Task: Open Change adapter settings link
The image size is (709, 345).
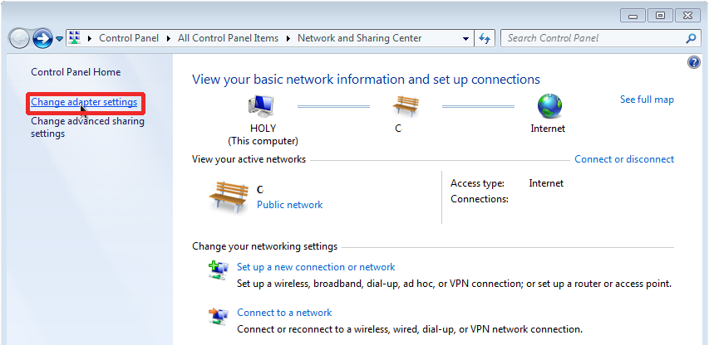Action: 84,102
